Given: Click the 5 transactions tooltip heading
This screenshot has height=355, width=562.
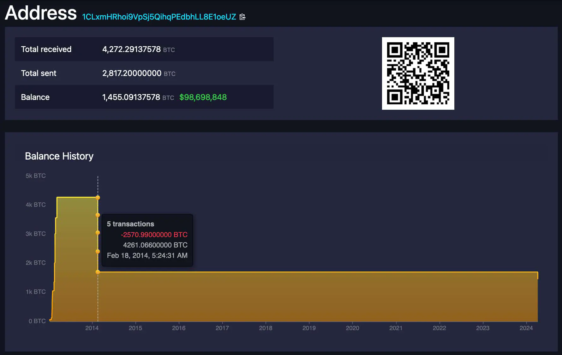Looking at the screenshot, I should (130, 224).
